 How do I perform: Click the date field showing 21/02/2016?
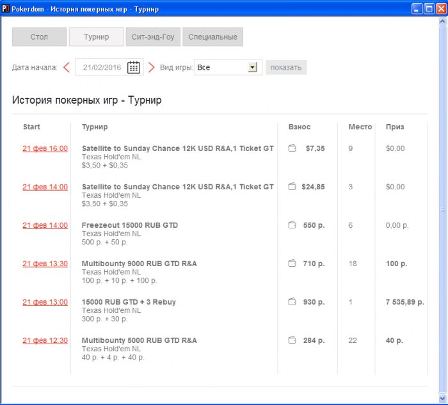point(109,67)
